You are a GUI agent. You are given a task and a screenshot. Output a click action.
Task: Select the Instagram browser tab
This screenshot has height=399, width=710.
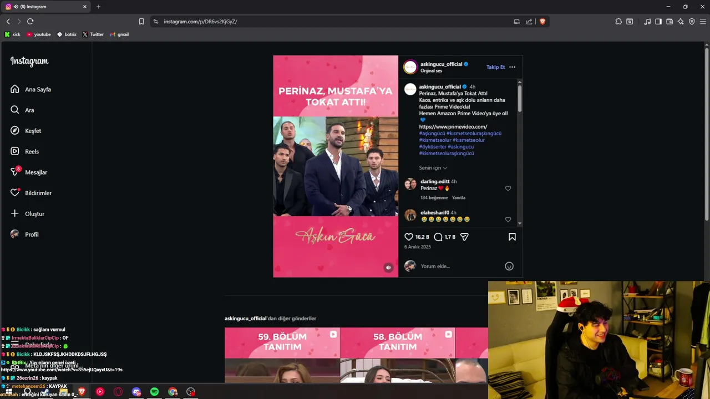click(47, 7)
